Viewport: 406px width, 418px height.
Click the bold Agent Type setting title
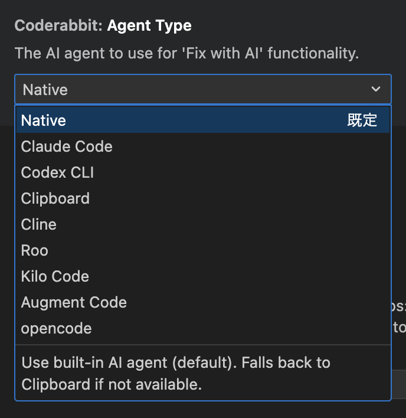(x=149, y=26)
